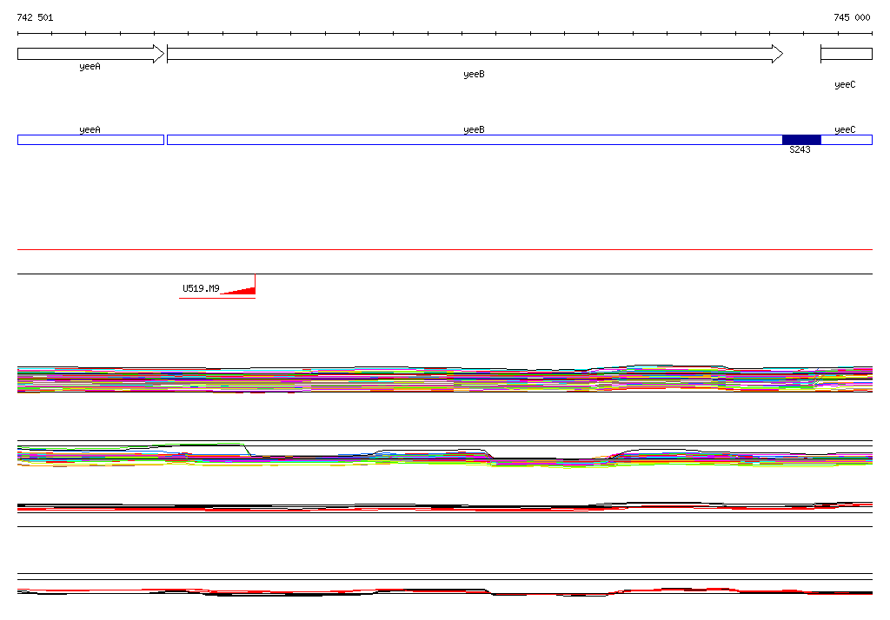Screen dimensions: 890x620
Task: Click the black-and-red third expression profile
Action: tap(445, 506)
